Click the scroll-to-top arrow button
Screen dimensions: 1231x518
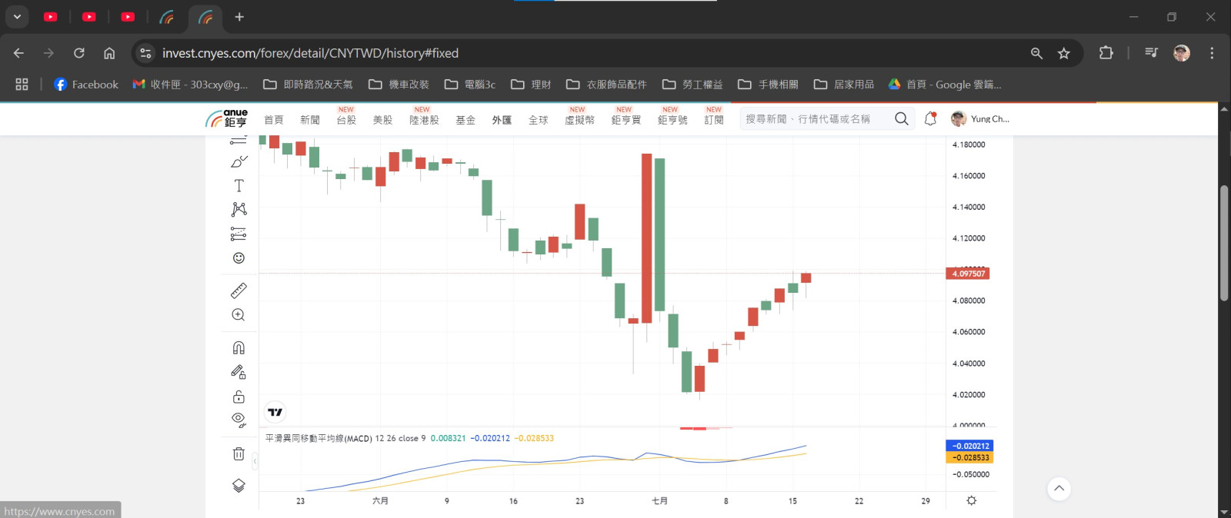coord(1059,489)
